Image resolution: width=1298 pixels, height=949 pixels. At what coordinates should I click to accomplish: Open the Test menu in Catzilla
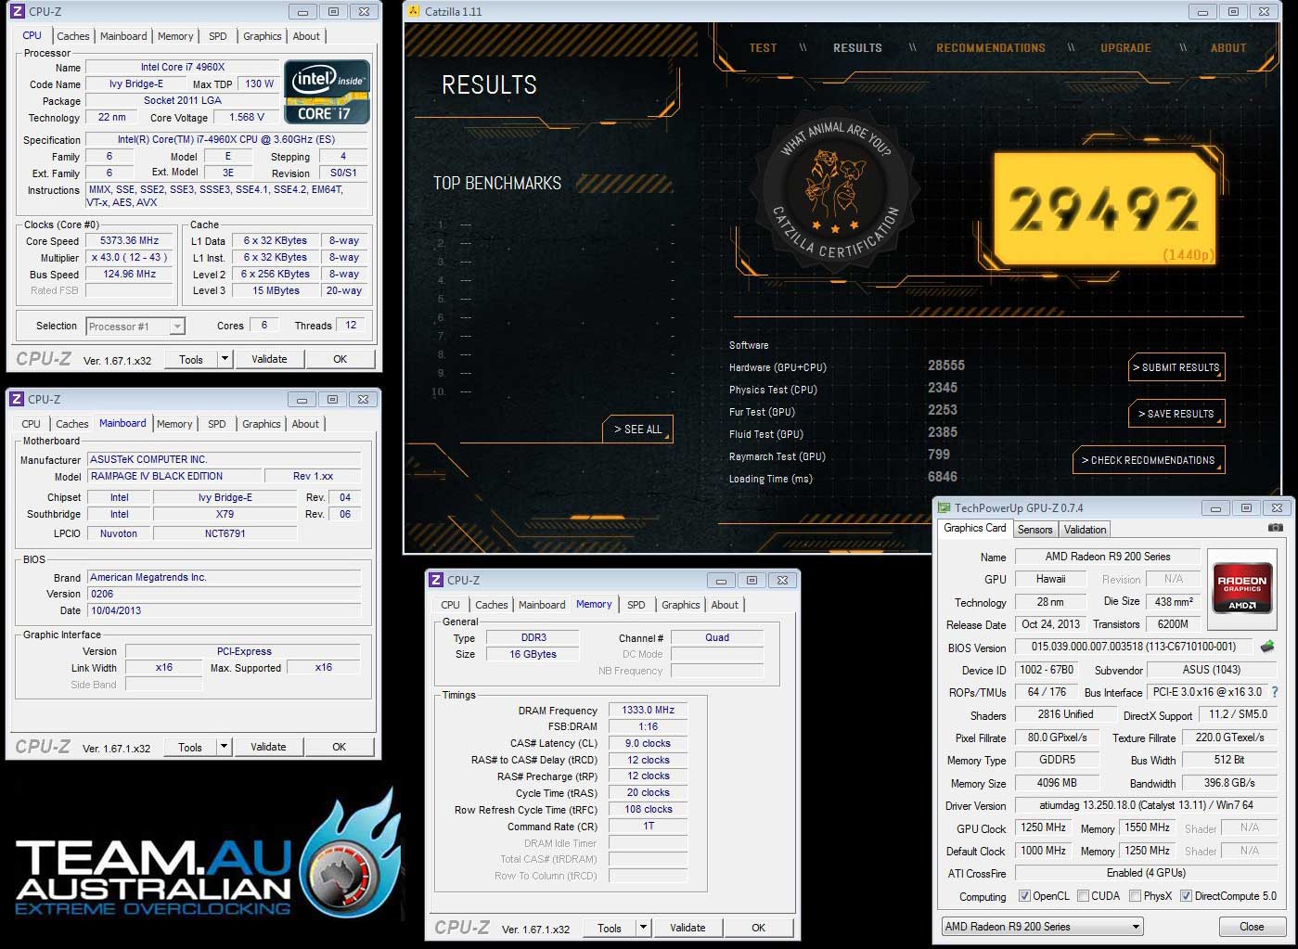[763, 48]
